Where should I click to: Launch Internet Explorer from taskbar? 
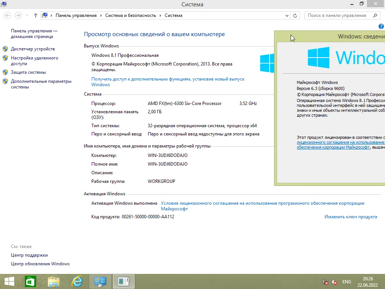pyautogui.click(x=77, y=281)
